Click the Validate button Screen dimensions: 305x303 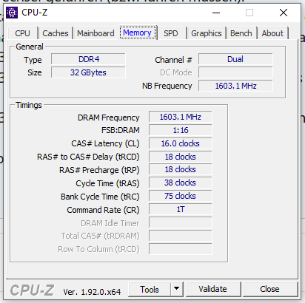pyautogui.click(x=212, y=290)
